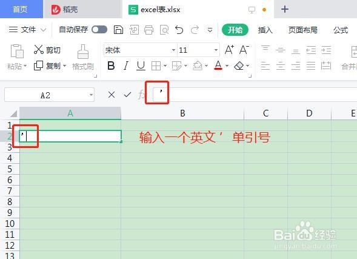Click Distributed alignment icon

[326, 66]
